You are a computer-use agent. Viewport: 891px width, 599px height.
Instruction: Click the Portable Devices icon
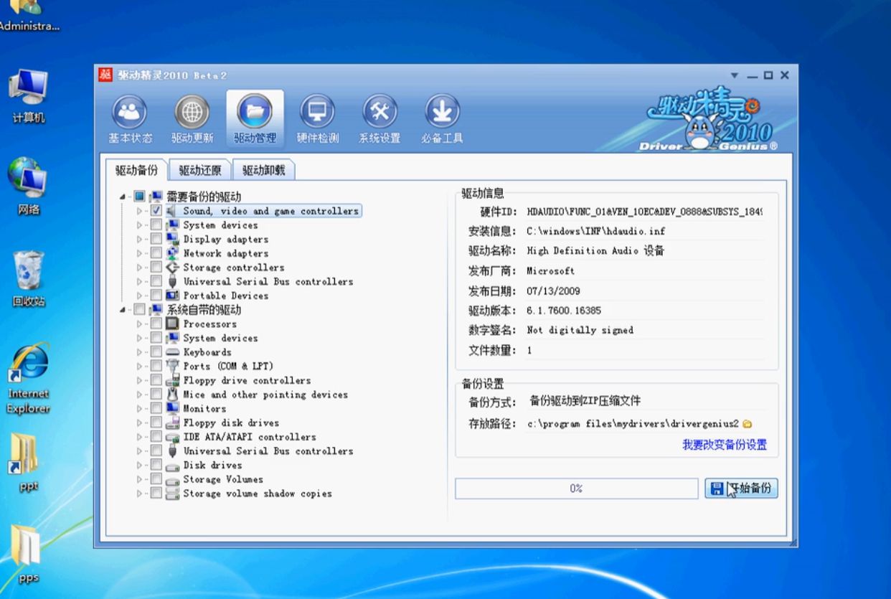(172, 296)
